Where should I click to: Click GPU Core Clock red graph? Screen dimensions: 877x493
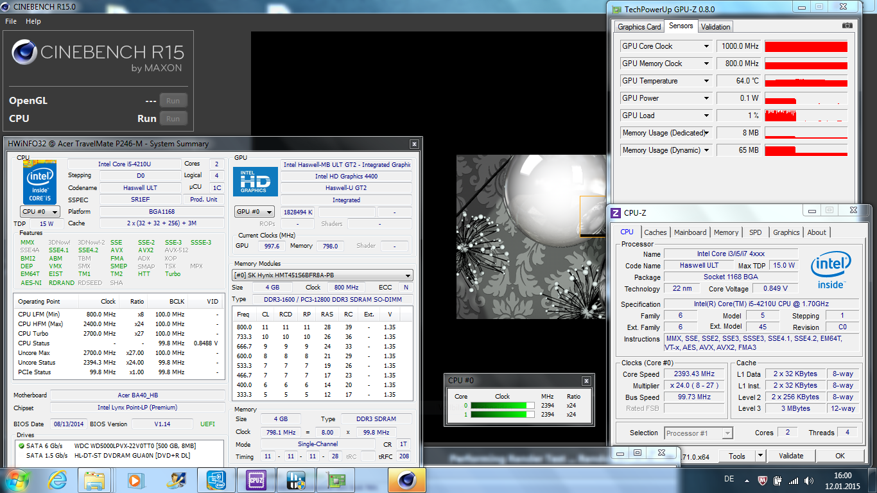pyautogui.click(x=806, y=46)
